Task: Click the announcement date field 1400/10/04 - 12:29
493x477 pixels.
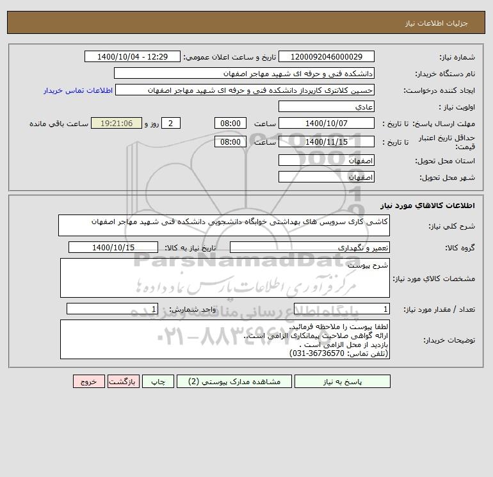Action: [x=133, y=56]
